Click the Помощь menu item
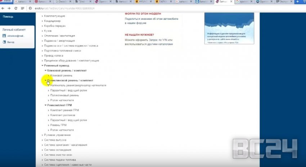This screenshot has height=167, width=306. click(x=8, y=17)
